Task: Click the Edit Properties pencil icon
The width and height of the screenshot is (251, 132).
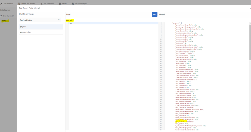Action: tap(2, 4)
